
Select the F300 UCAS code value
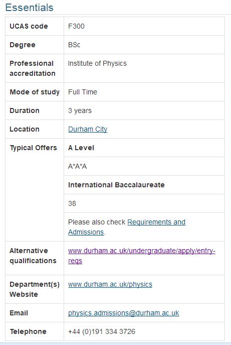76,26
